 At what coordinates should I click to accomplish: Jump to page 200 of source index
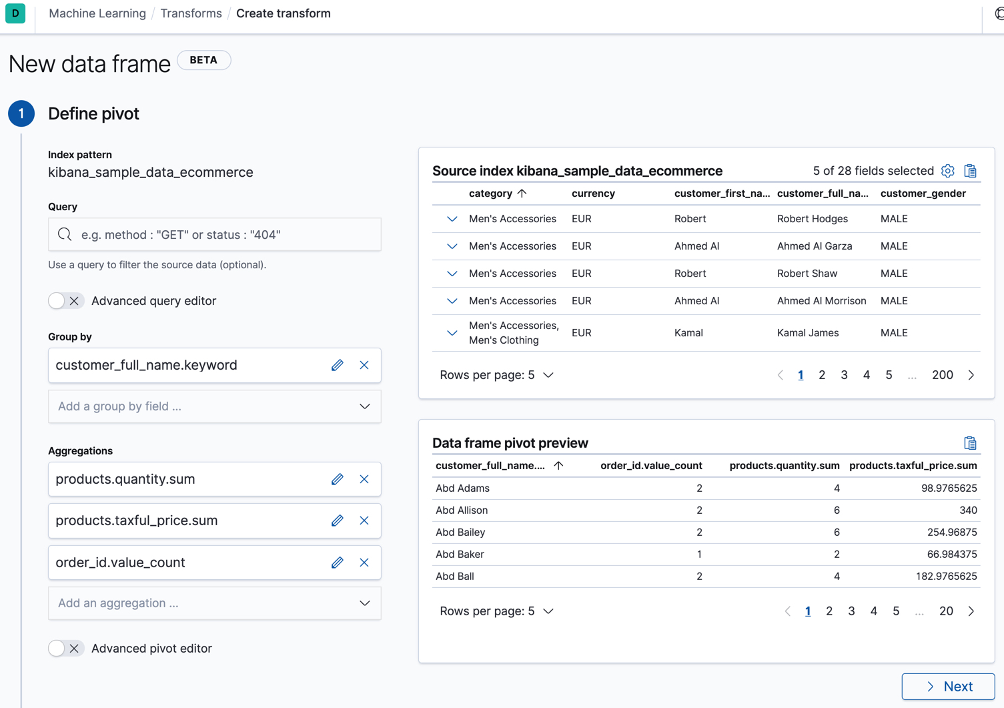click(x=942, y=374)
